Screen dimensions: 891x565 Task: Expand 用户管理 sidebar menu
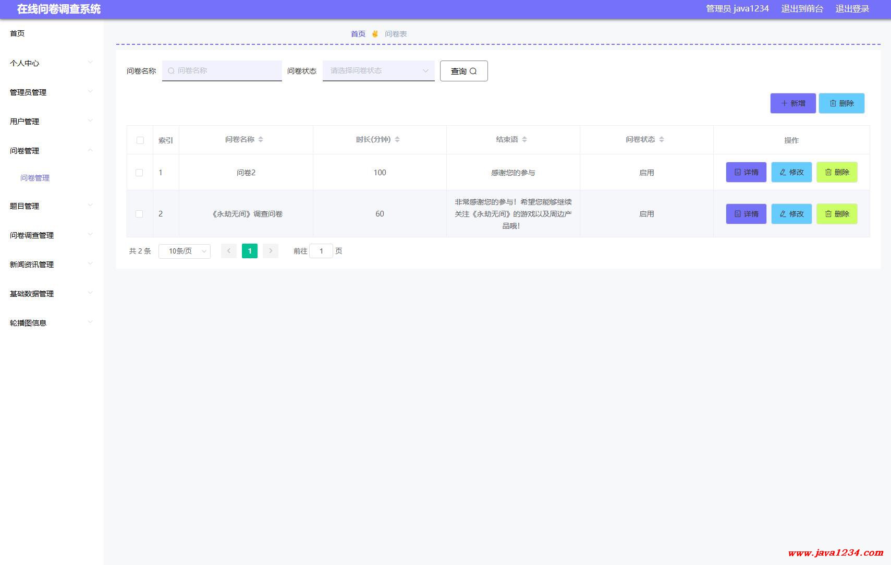(52, 122)
